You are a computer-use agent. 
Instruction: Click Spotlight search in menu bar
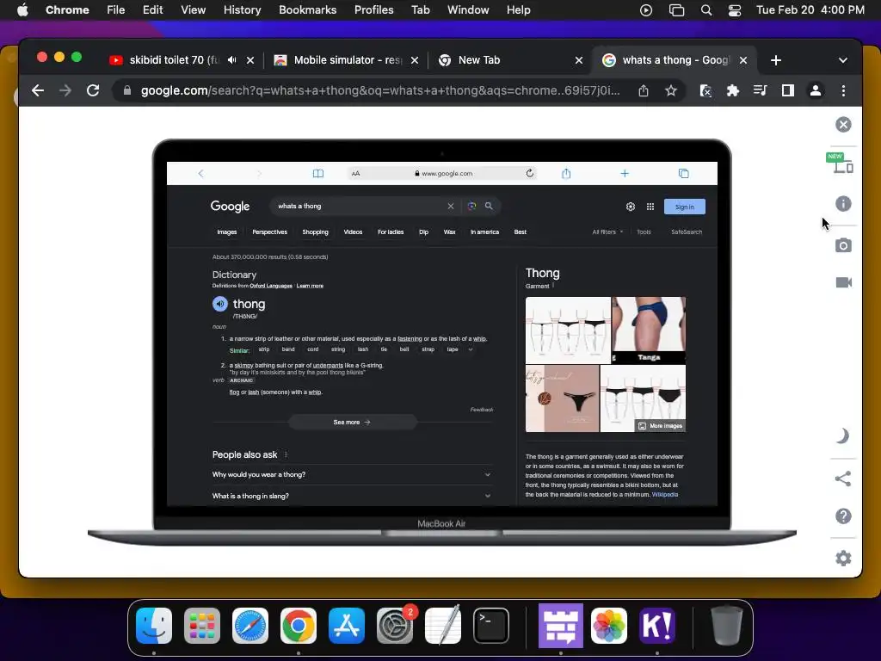click(706, 10)
